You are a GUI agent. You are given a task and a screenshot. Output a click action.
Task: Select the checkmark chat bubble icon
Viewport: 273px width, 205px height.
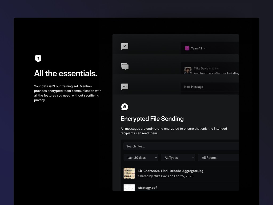125,46
